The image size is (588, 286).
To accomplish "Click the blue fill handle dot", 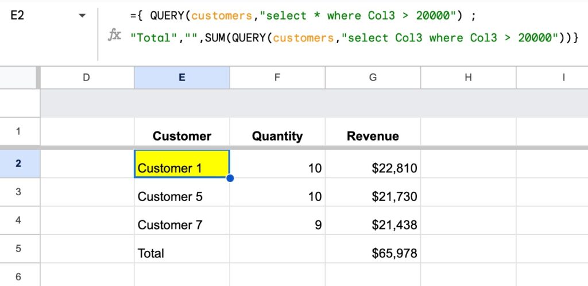I will (230, 178).
